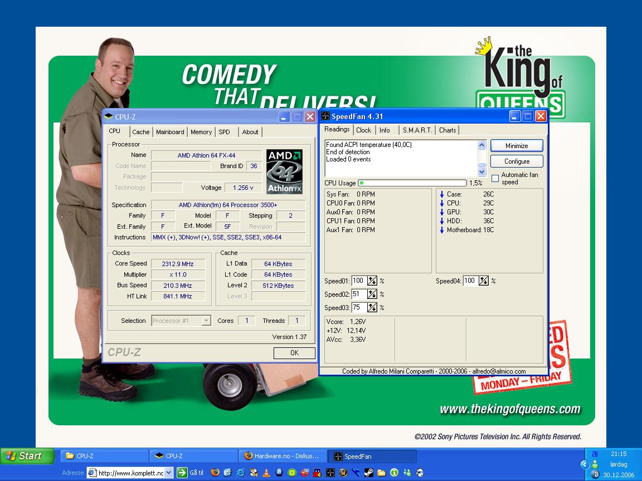Click the SpeedFan fan icon in title bar
The image size is (642, 481).
(x=325, y=116)
